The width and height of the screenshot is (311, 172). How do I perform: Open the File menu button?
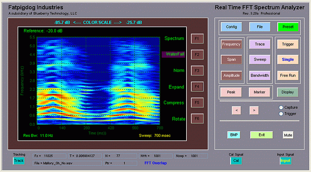[259, 27]
